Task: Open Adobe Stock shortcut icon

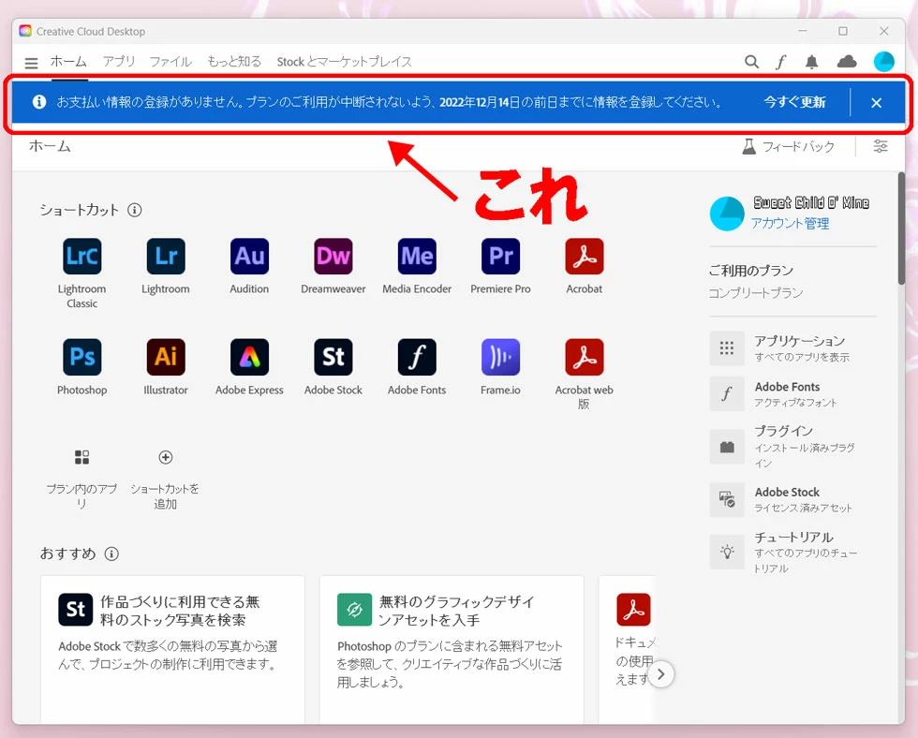Action: [333, 357]
